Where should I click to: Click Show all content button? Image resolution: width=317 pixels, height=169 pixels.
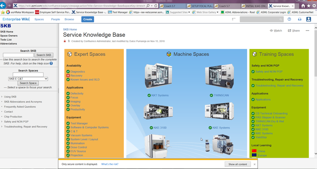click(x=238, y=164)
